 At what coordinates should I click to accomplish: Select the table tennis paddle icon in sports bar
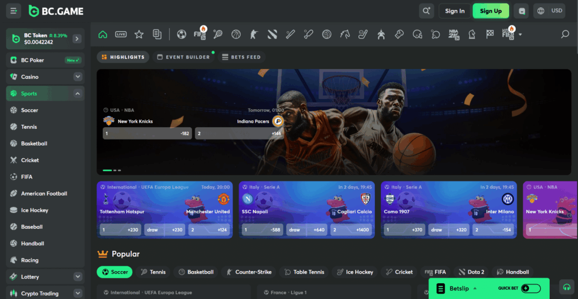tap(435, 34)
